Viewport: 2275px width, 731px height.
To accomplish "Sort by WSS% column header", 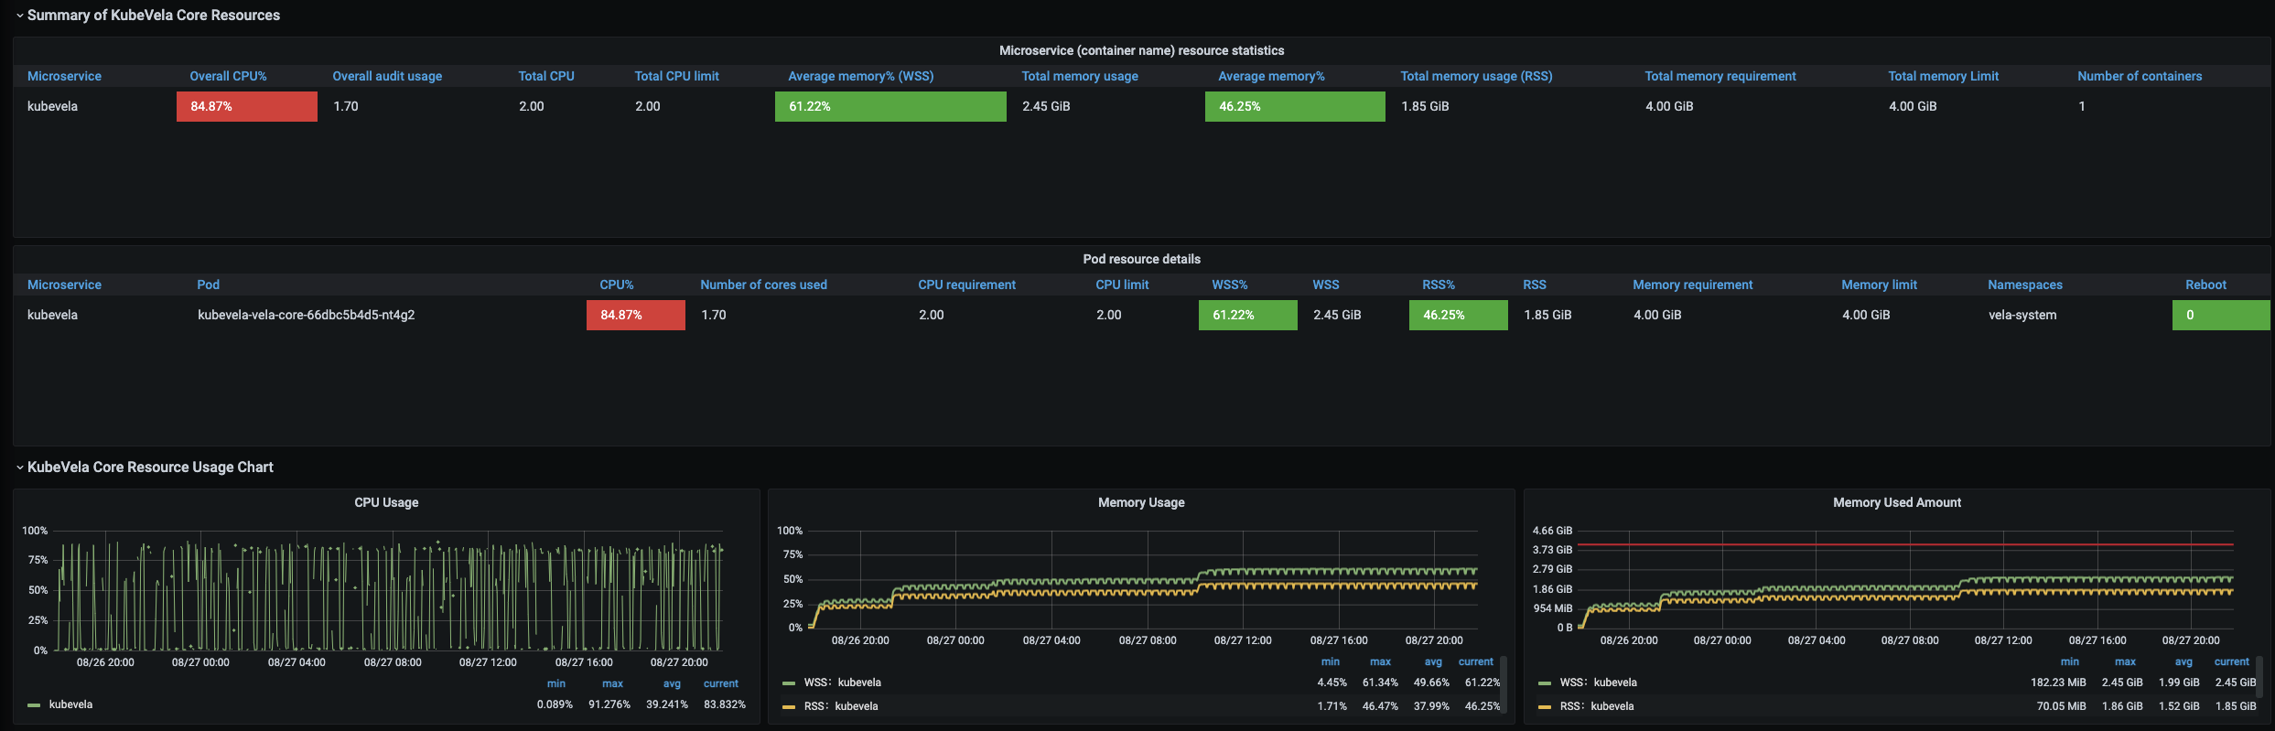I will (1230, 285).
